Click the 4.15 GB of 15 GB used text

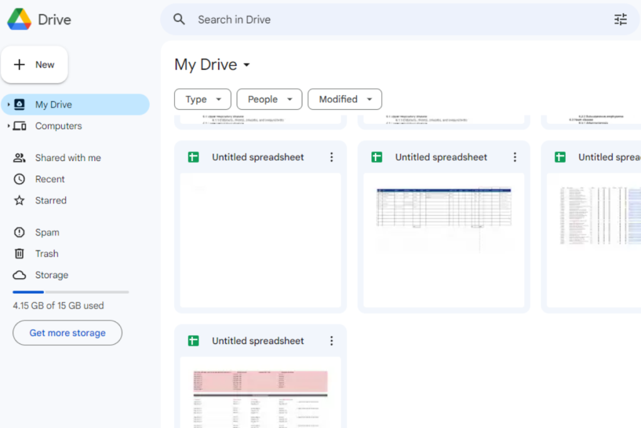coord(58,306)
